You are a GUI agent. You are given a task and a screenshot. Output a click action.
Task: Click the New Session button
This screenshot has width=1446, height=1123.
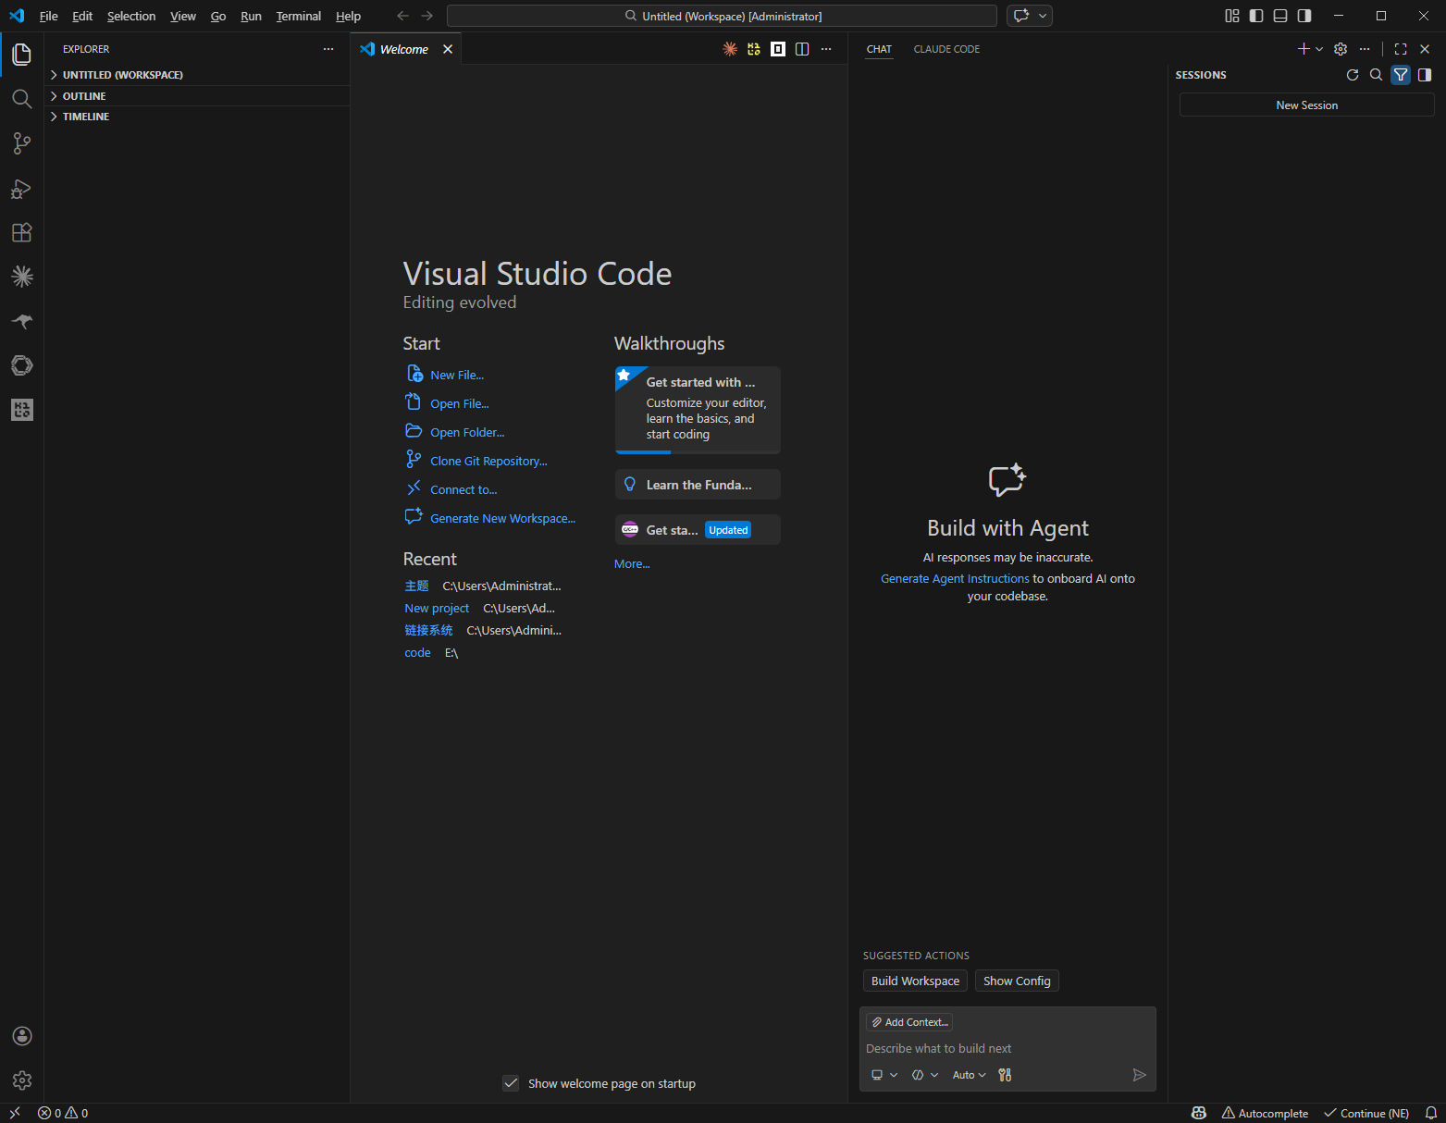click(x=1306, y=105)
